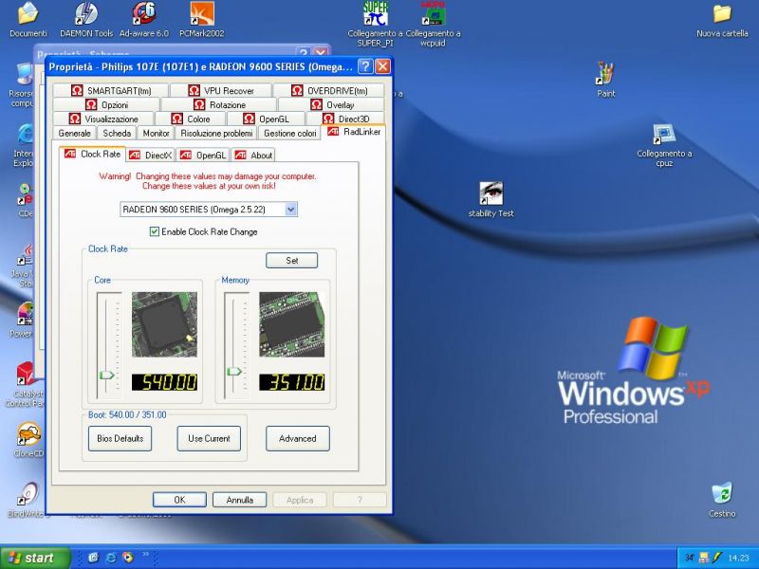Select the Clock Rate sub-tab
Viewport: 759px width, 569px height.
92,155
